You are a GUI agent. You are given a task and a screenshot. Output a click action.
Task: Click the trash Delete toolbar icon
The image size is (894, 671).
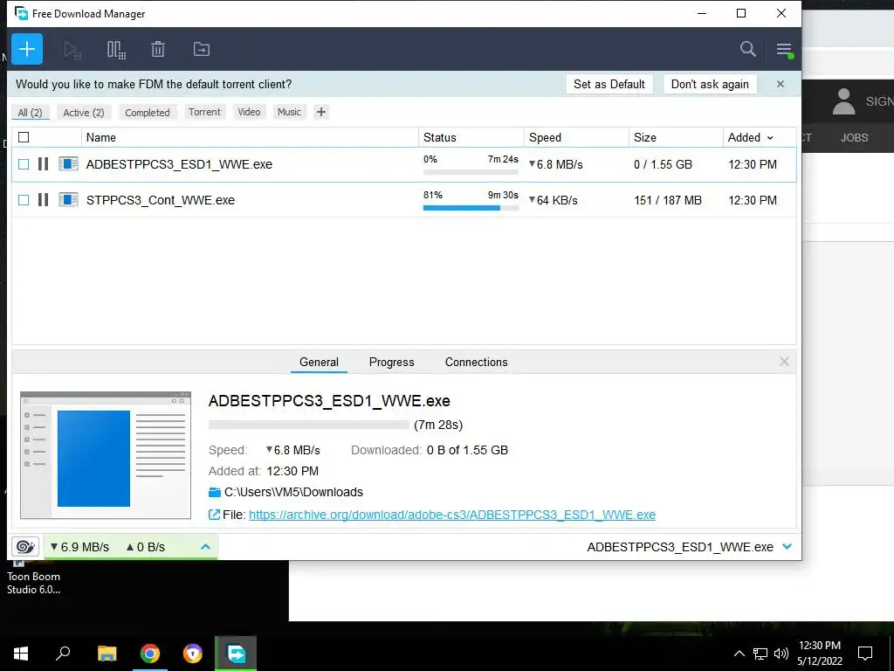click(158, 50)
